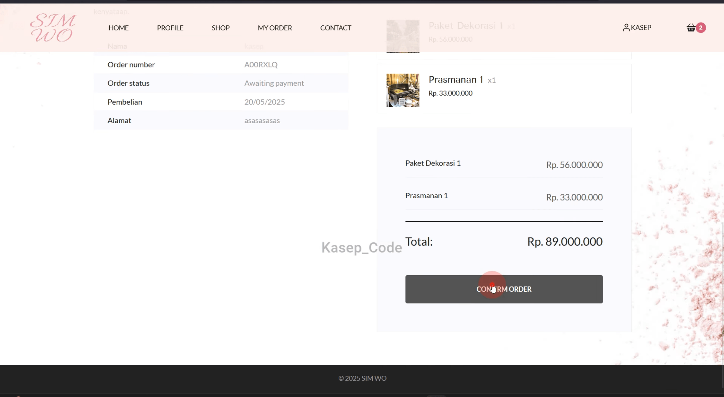Click the cart badge showing 2

(x=701, y=28)
